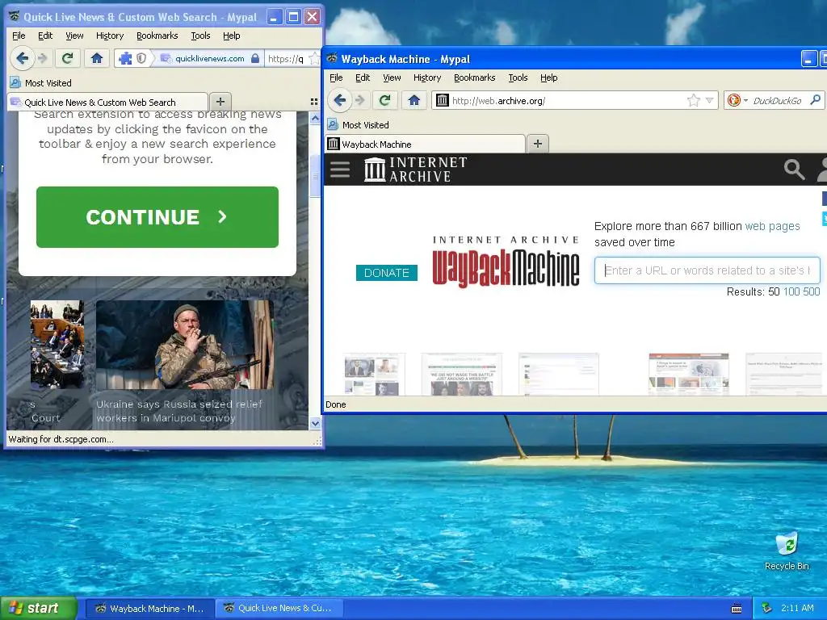Set results to 100

tap(791, 291)
